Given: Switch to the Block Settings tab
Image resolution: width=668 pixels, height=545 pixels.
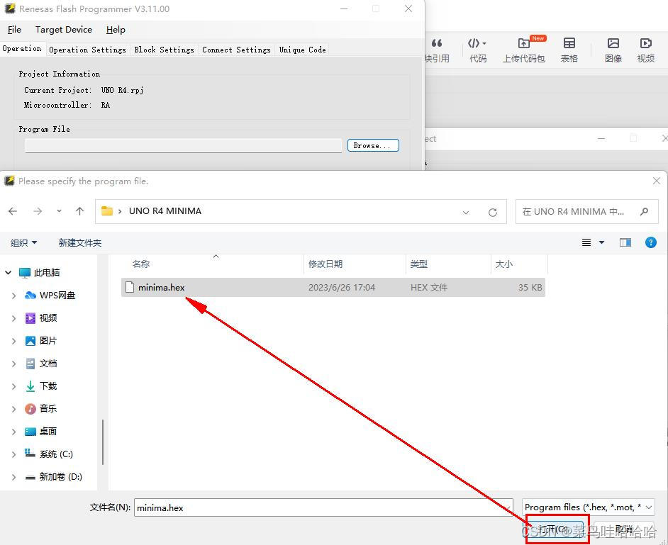Looking at the screenshot, I should point(164,50).
